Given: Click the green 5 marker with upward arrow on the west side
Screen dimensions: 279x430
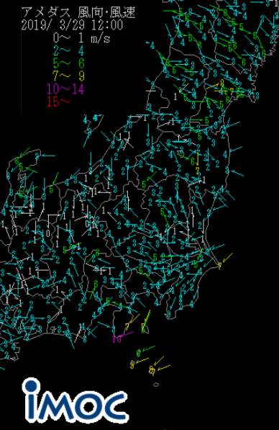Looking at the screenshot, I should [51, 189].
